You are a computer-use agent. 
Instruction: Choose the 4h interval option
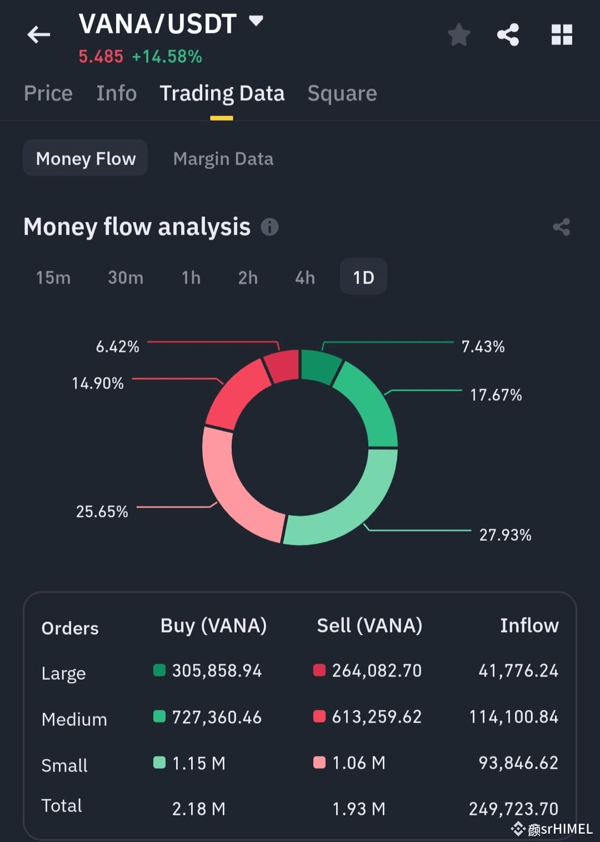(304, 277)
